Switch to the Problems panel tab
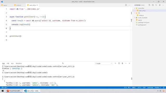The image size is (166, 93). point(8,64)
